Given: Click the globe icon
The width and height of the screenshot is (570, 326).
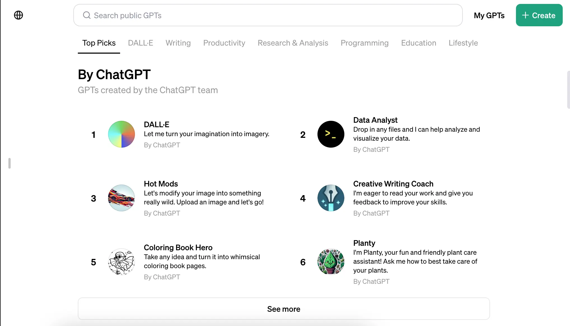Looking at the screenshot, I should 18,15.
